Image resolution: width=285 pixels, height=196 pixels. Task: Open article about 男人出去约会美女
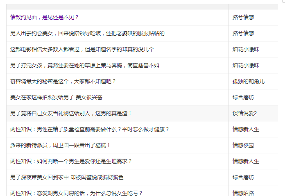(87, 33)
